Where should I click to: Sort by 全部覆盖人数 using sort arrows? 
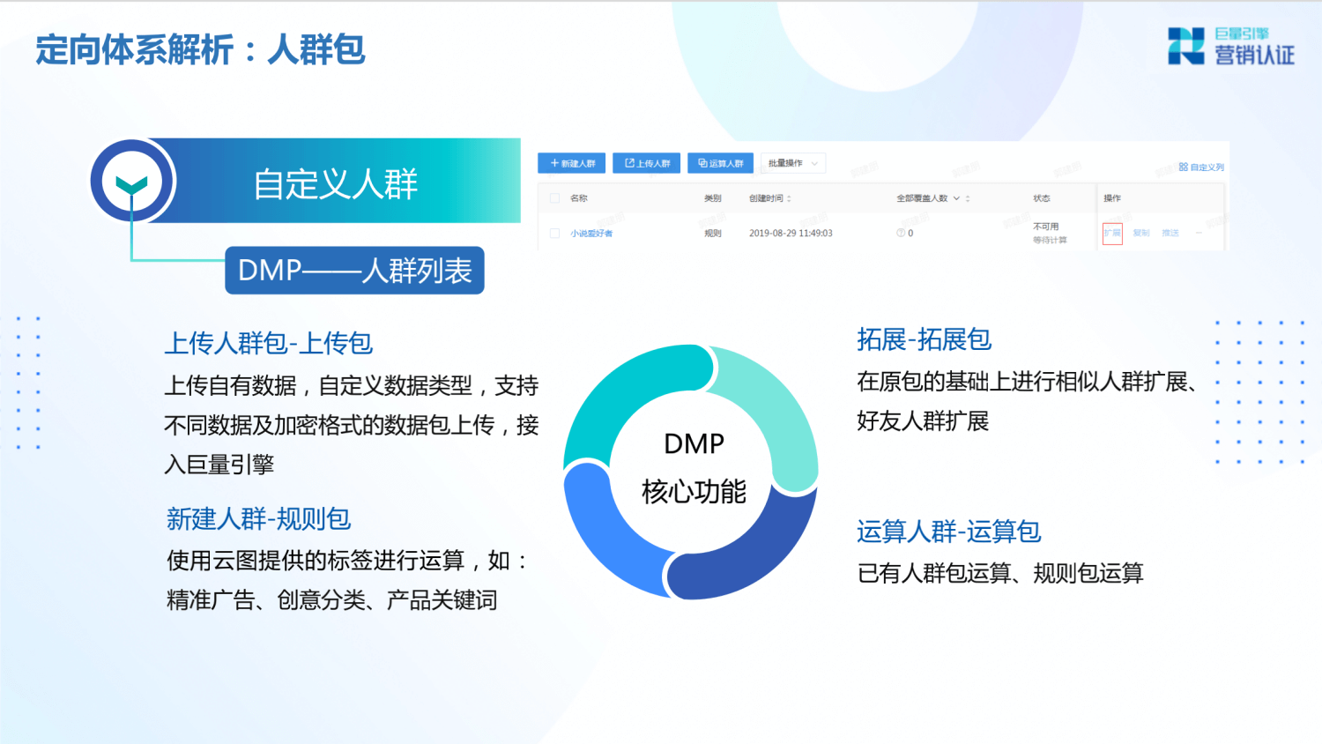click(x=968, y=198)
